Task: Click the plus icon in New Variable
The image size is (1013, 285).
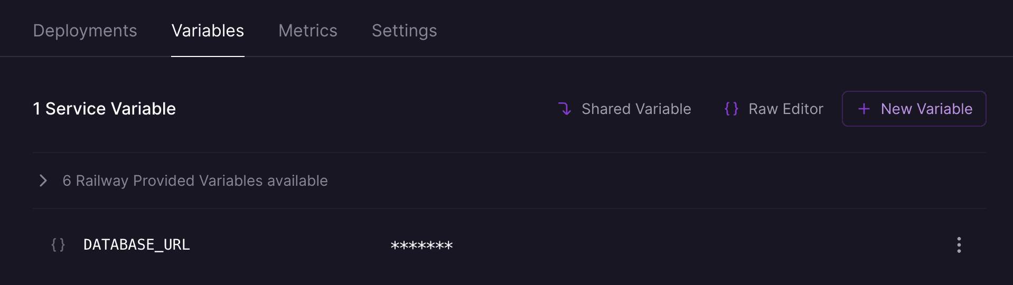Action: [x=864, y=109]
